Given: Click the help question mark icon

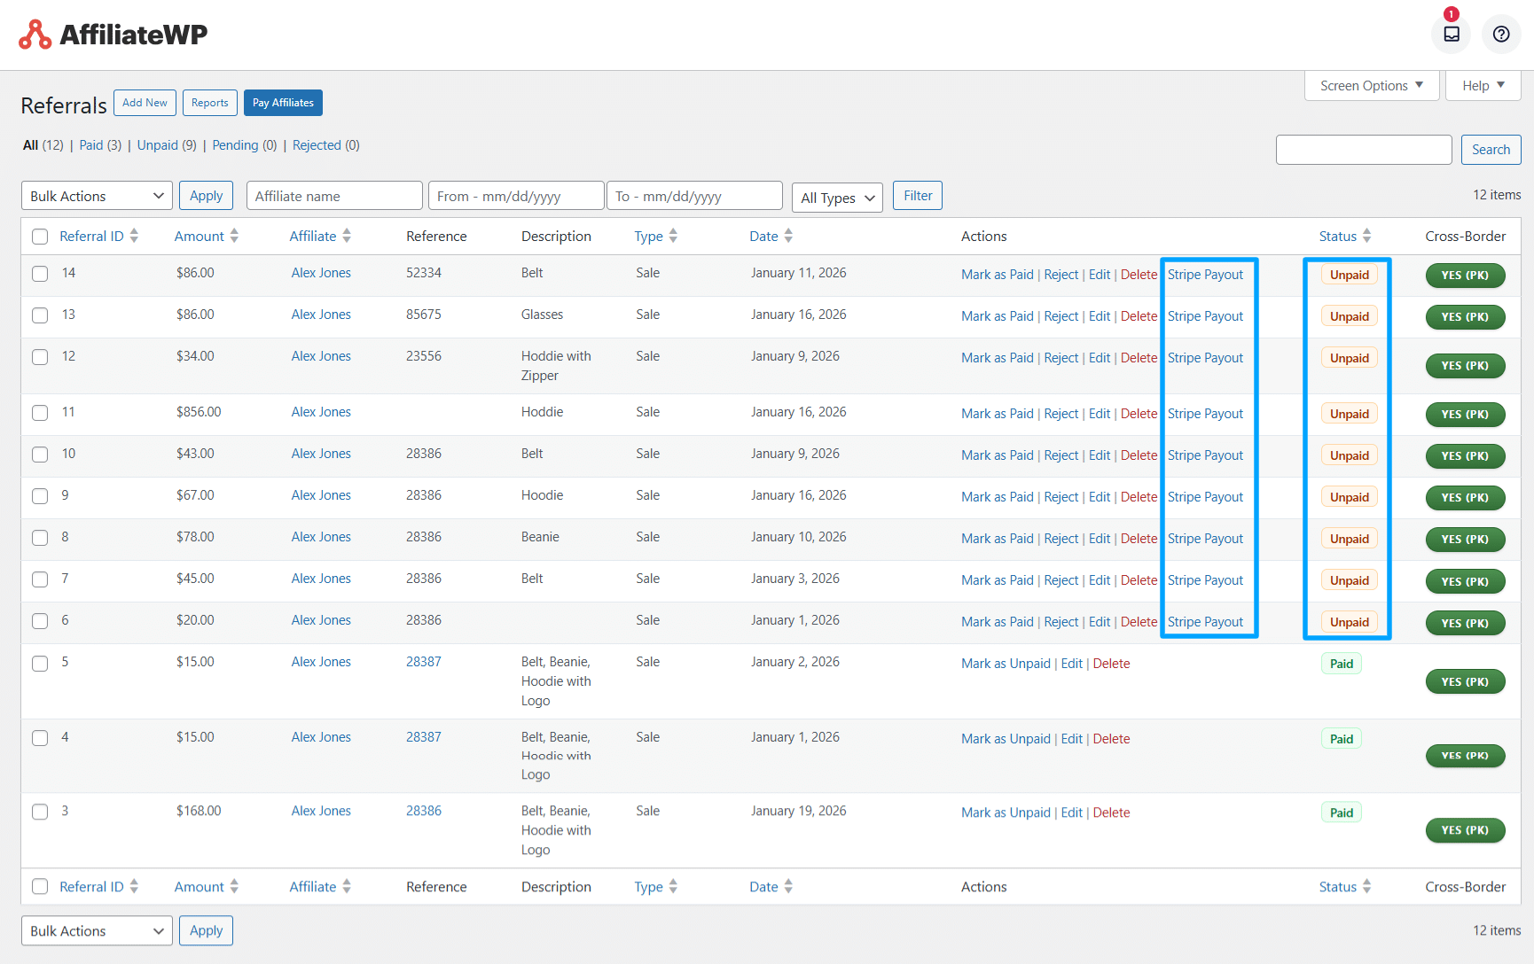Looking at the screenshot, I should tap(1501, 34).
